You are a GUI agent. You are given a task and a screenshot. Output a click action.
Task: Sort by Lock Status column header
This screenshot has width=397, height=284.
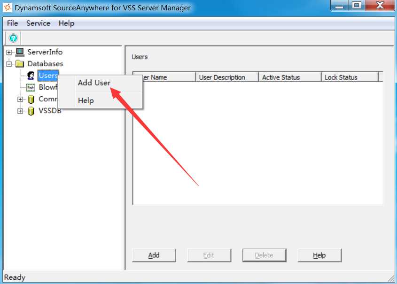(350, 77)
